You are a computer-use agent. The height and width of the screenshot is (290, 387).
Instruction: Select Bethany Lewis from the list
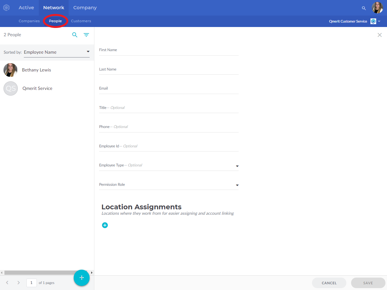[36, 70]
